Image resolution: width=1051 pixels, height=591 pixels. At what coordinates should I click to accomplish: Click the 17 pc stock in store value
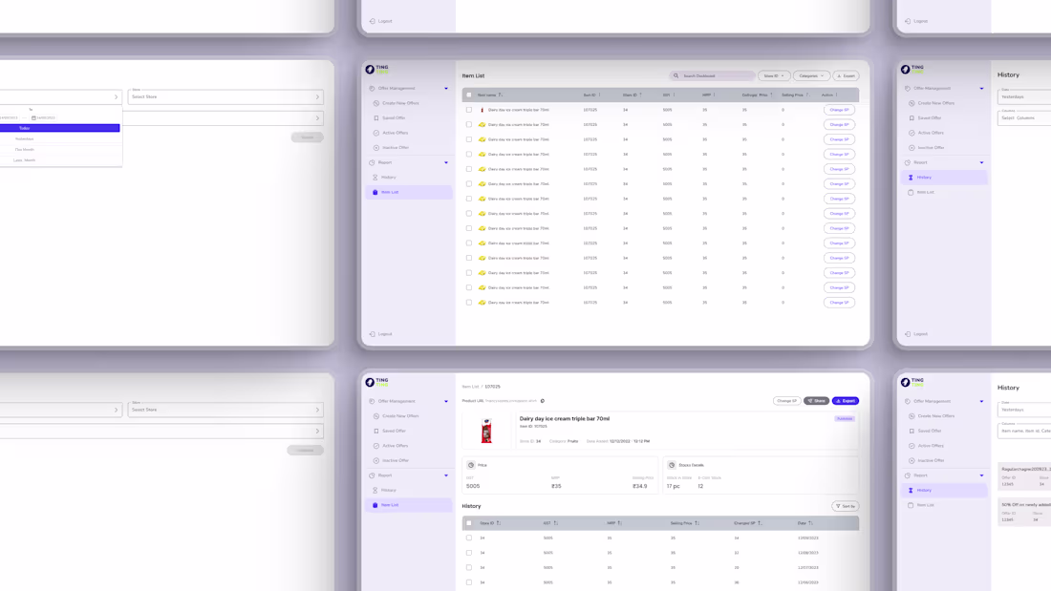point(673,487)
